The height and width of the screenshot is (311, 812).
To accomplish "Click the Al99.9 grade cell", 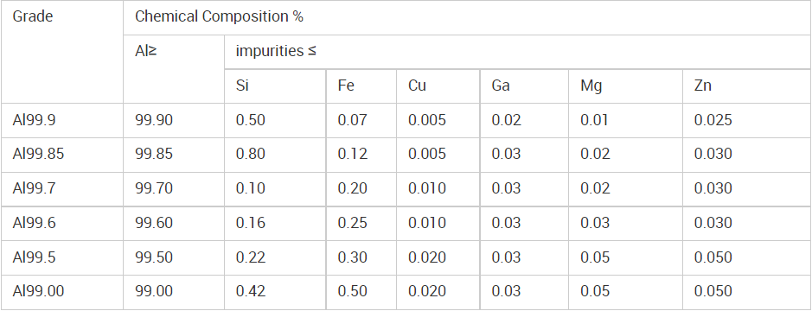I will (x=62, y=121).
